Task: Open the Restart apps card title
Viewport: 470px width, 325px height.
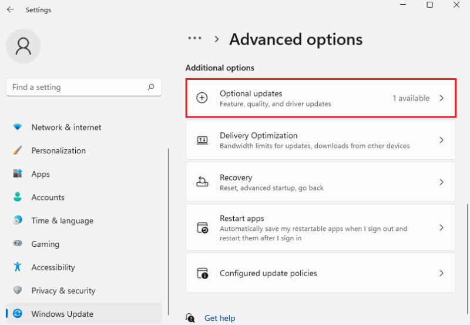Action: coord(242,218)
